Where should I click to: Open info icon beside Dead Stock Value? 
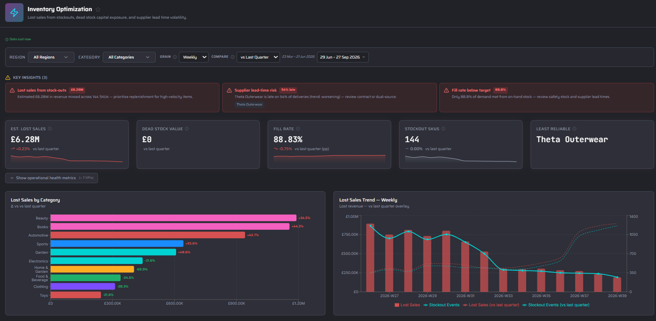pyautogui.click(x=187, y=129)
